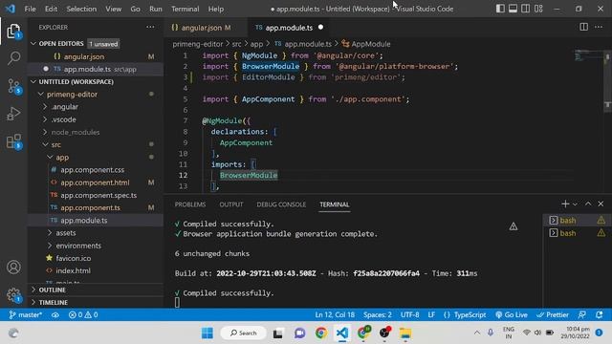Open the new terminal launch profile dropdown
Screen dimensions: 612x344
[x=575, y=204]
